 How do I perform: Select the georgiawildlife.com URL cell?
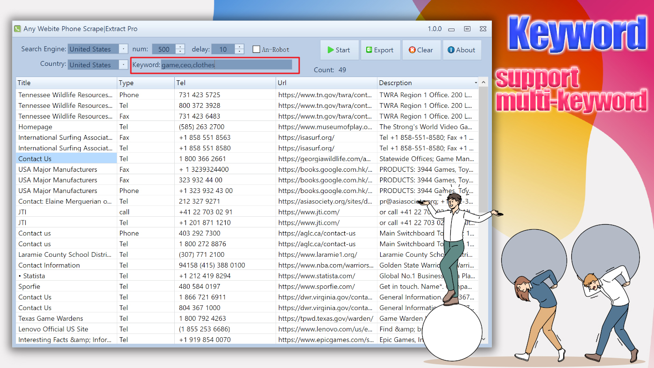[x=327, y=159]
